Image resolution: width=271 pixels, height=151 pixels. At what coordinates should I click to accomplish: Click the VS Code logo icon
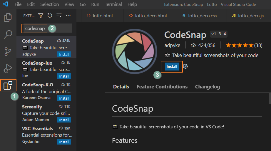[6, 4]
